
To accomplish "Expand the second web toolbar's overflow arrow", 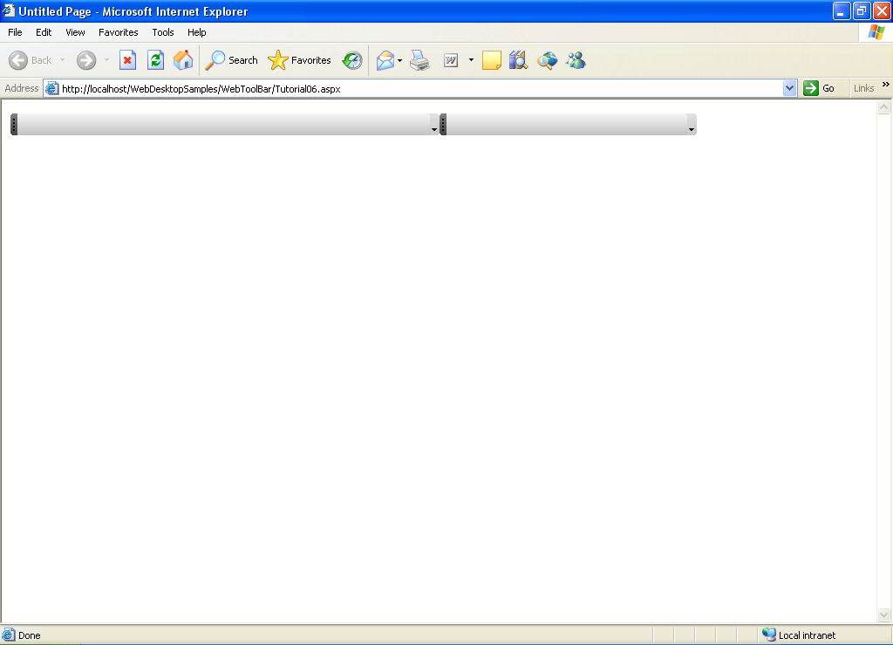I will [692, 129].
